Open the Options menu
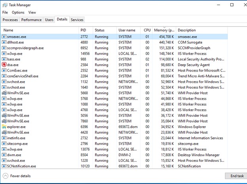Image resolution: width=247 pixels, height=184 pixels. (18, 12)
